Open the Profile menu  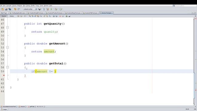tap(33, 6)
